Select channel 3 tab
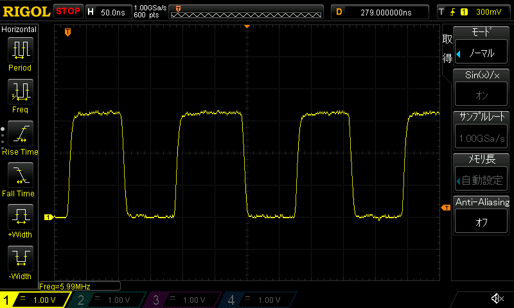 coord(183,300)
